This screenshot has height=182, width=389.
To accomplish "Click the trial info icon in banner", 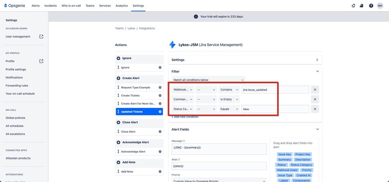I will click(x=196, y=17).
